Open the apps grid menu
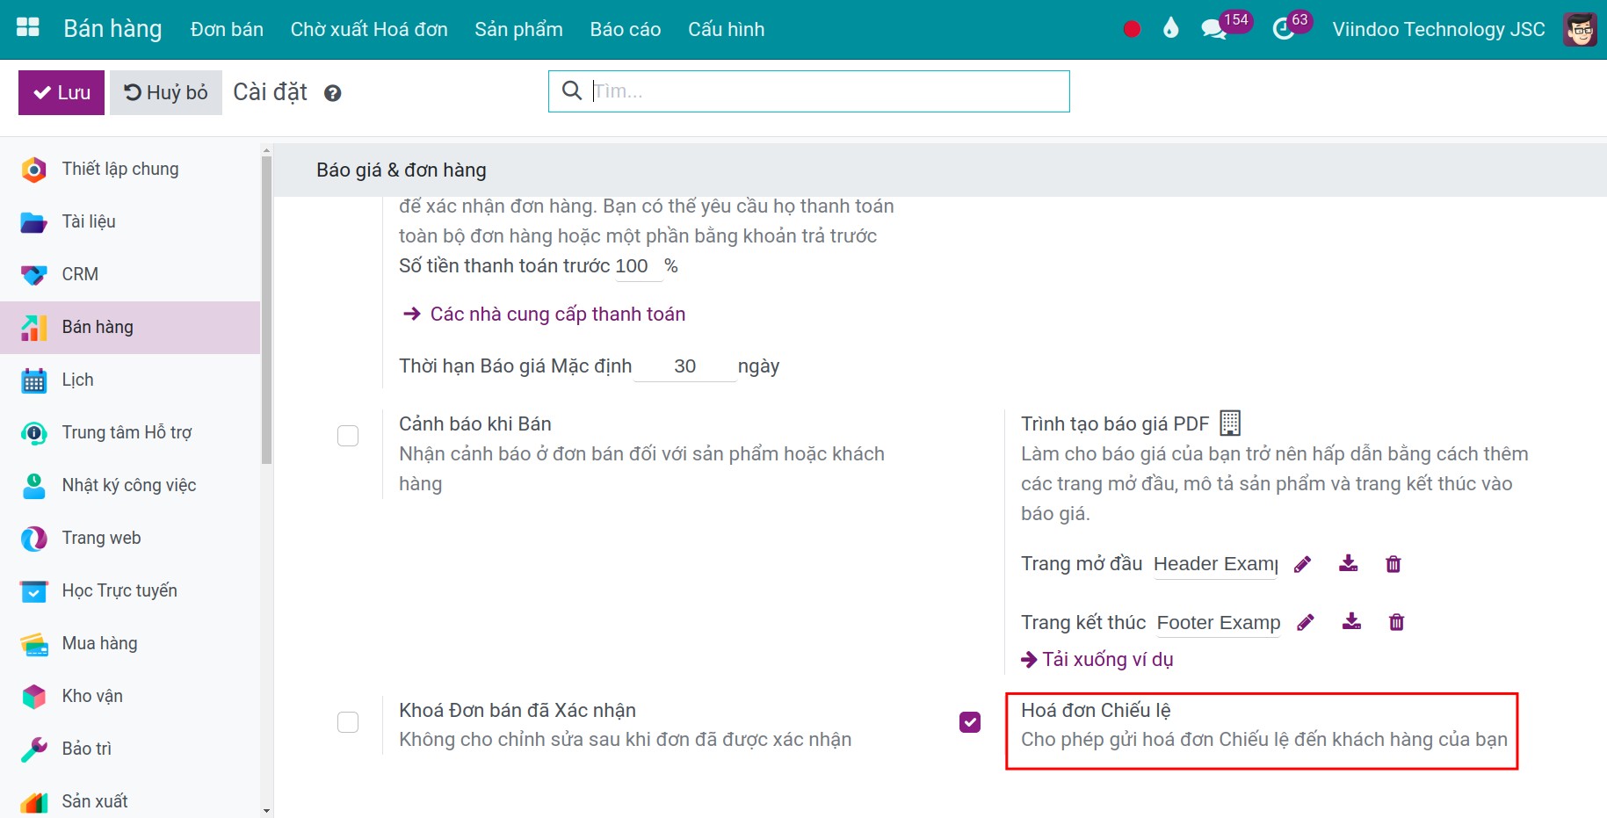Screen dimensions: 1607x818 (x=26, y=26)
